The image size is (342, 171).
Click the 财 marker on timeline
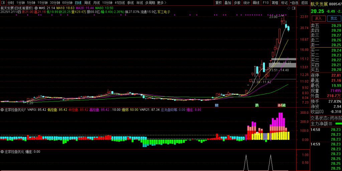216,105
